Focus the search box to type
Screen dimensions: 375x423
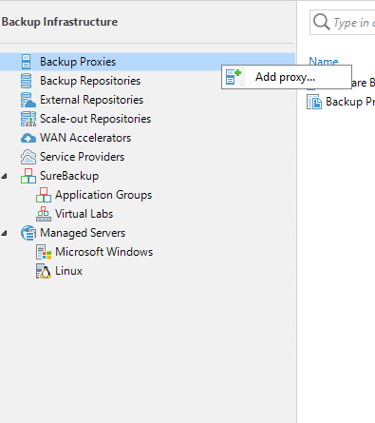point(342,22)
